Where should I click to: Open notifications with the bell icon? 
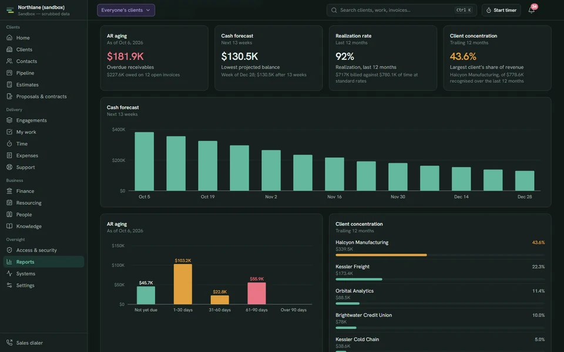(x=531, y=10)
